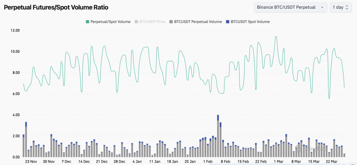
Task: Click the highest ratio line peak near 1 Mar
Action: (x=276, y=36)
